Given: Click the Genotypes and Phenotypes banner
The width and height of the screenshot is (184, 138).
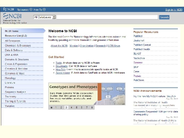Looking at the screenshot, I should tap(87, 94).
